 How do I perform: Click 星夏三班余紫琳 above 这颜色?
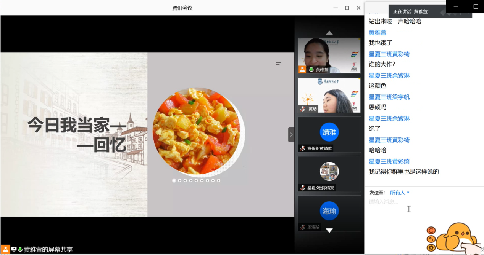[x=389, y=76]
